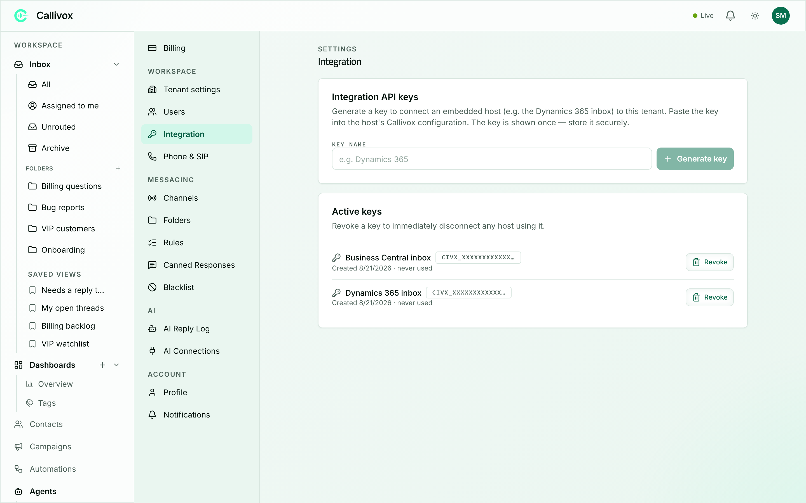The image size is (806, 503).
Task: Click the Live status indicator
Action: (703, 16)
